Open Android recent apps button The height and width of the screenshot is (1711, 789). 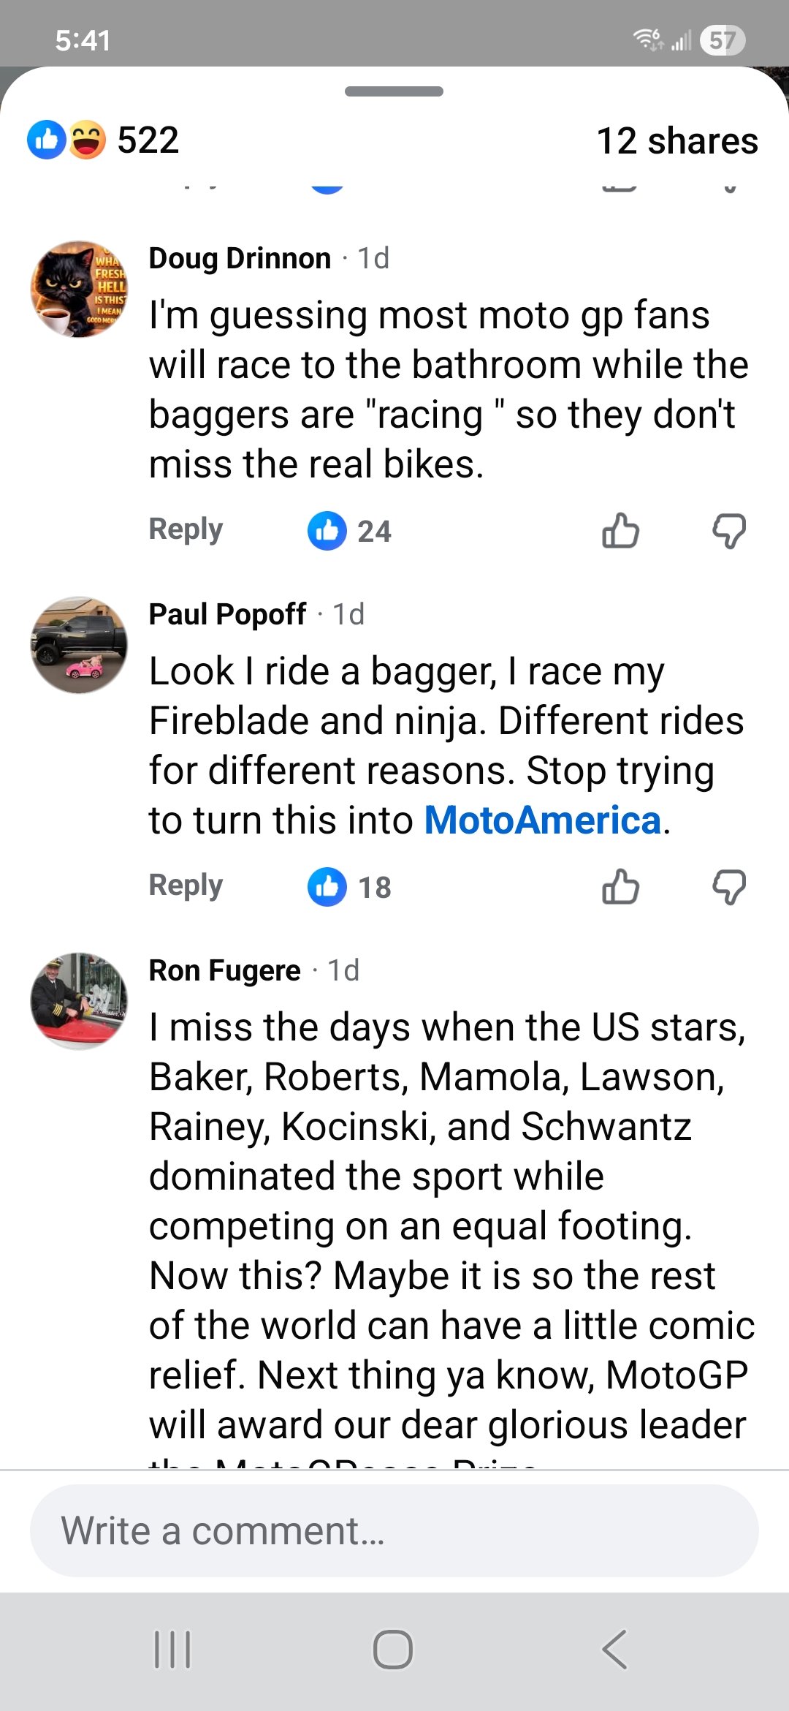172,1650
